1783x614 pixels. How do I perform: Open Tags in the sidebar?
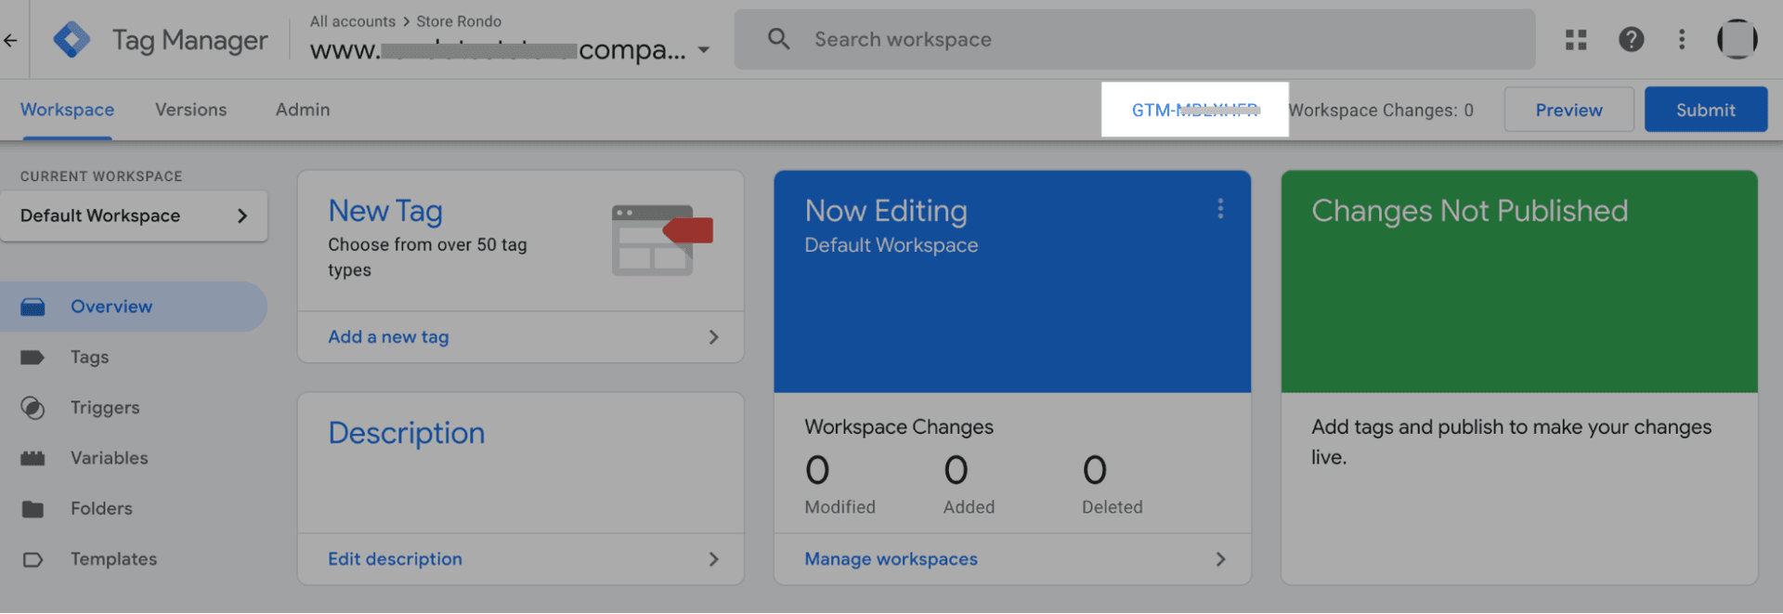pyautogui.click(x=89, y=358)
